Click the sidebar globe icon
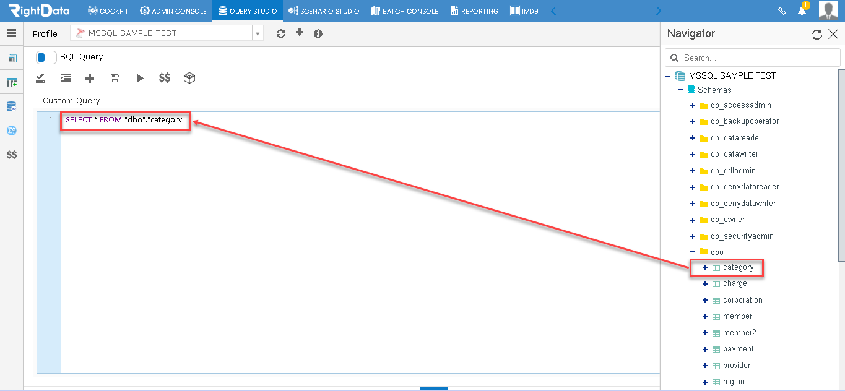845x391 pixels. point(11,131)
